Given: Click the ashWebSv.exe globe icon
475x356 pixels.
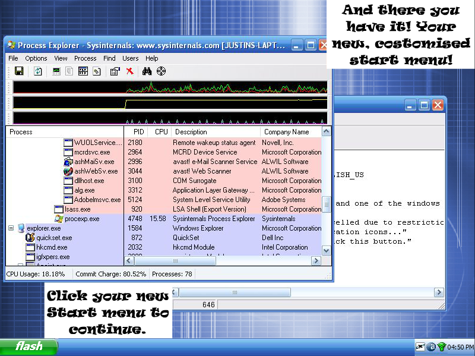Looking at the screenshot, I should (x=68, y=171).
